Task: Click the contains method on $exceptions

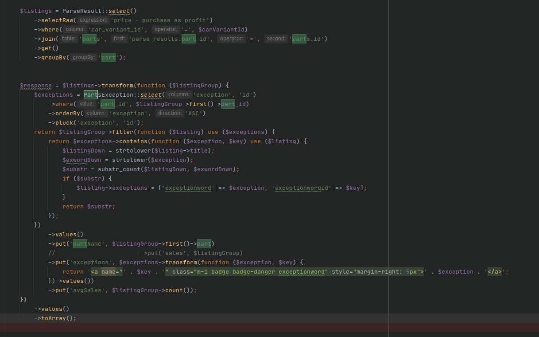Action: [x=133, y=141]
